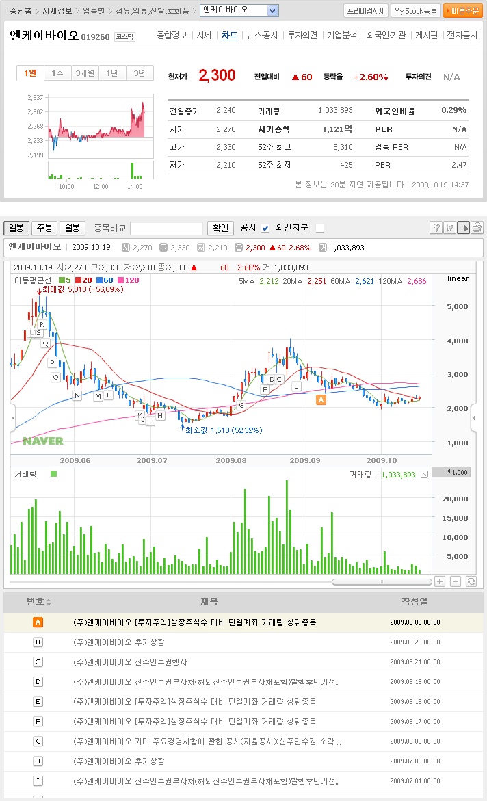Open the 투자의견 tab

point(302,36)
